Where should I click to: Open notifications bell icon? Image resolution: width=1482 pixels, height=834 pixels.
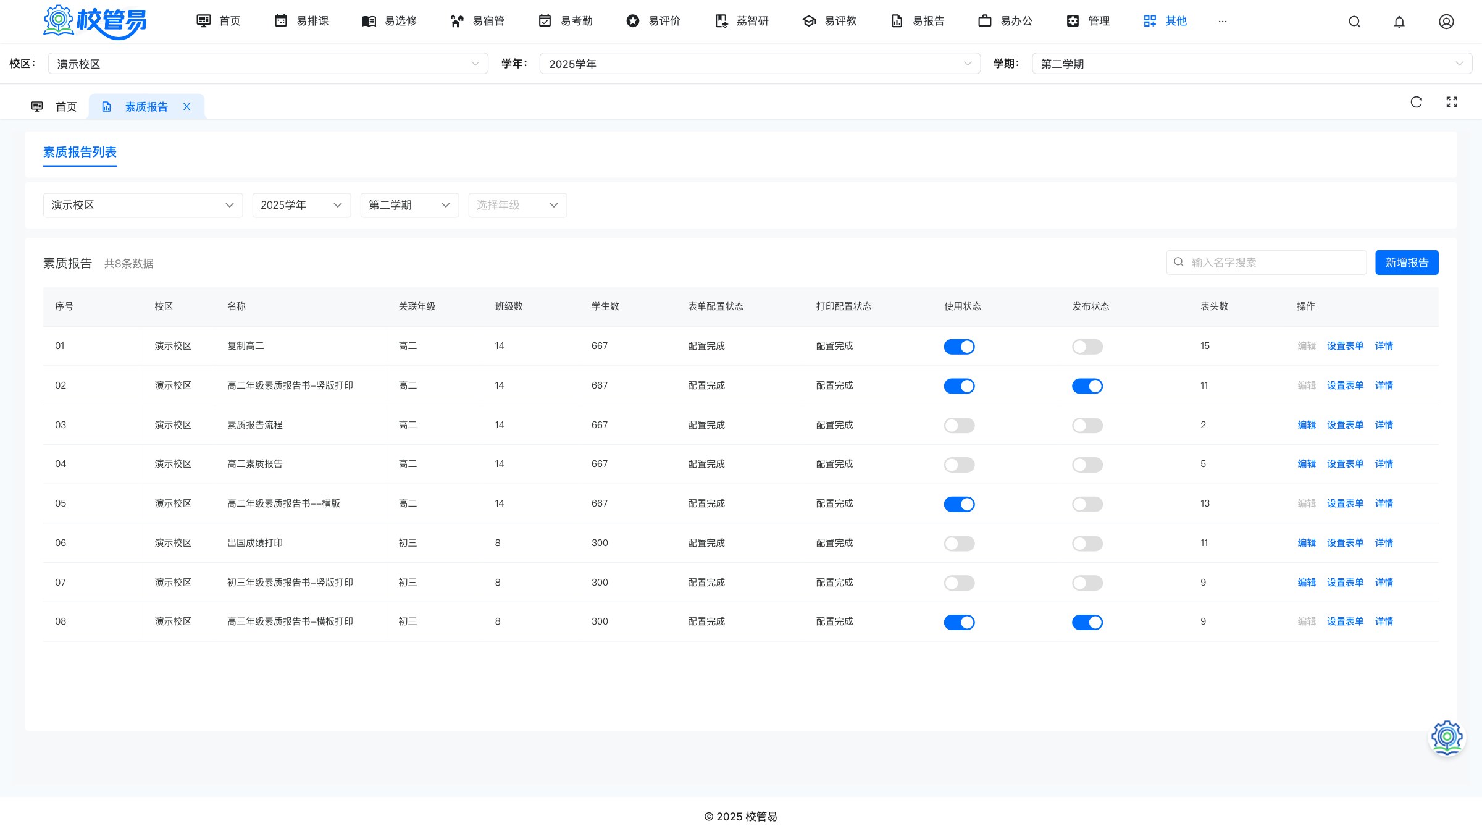tap(1399, 22)
